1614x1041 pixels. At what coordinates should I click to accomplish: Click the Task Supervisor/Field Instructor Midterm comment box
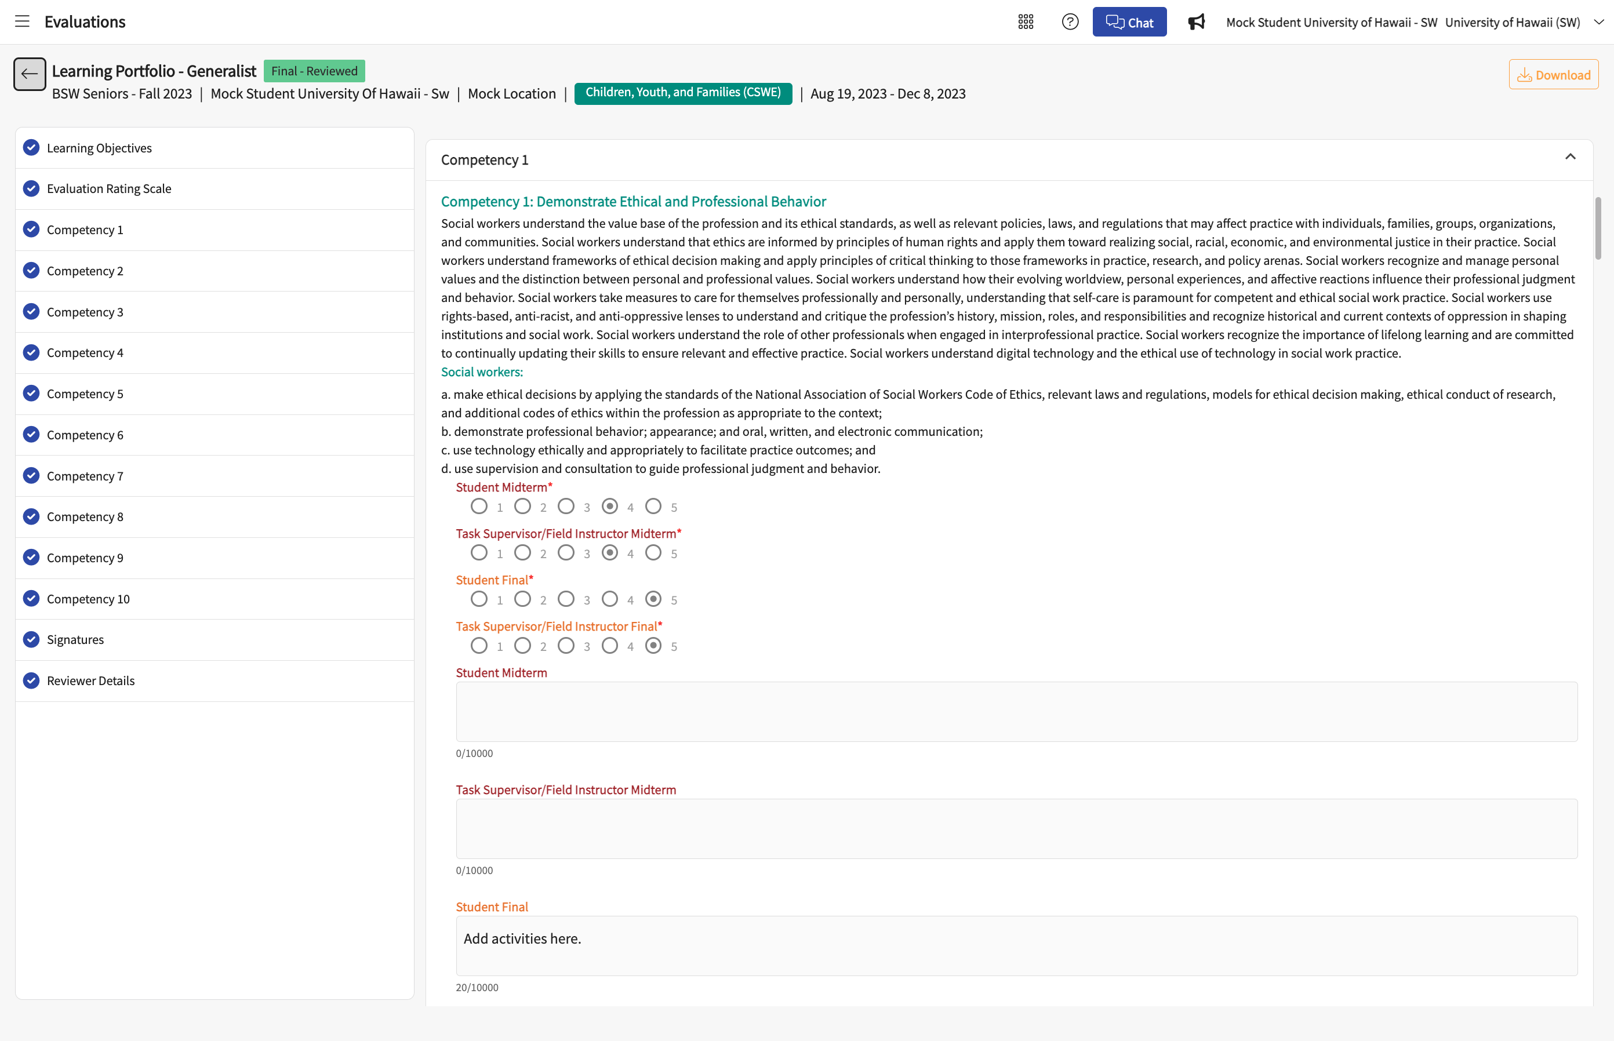coord(1016,829)
